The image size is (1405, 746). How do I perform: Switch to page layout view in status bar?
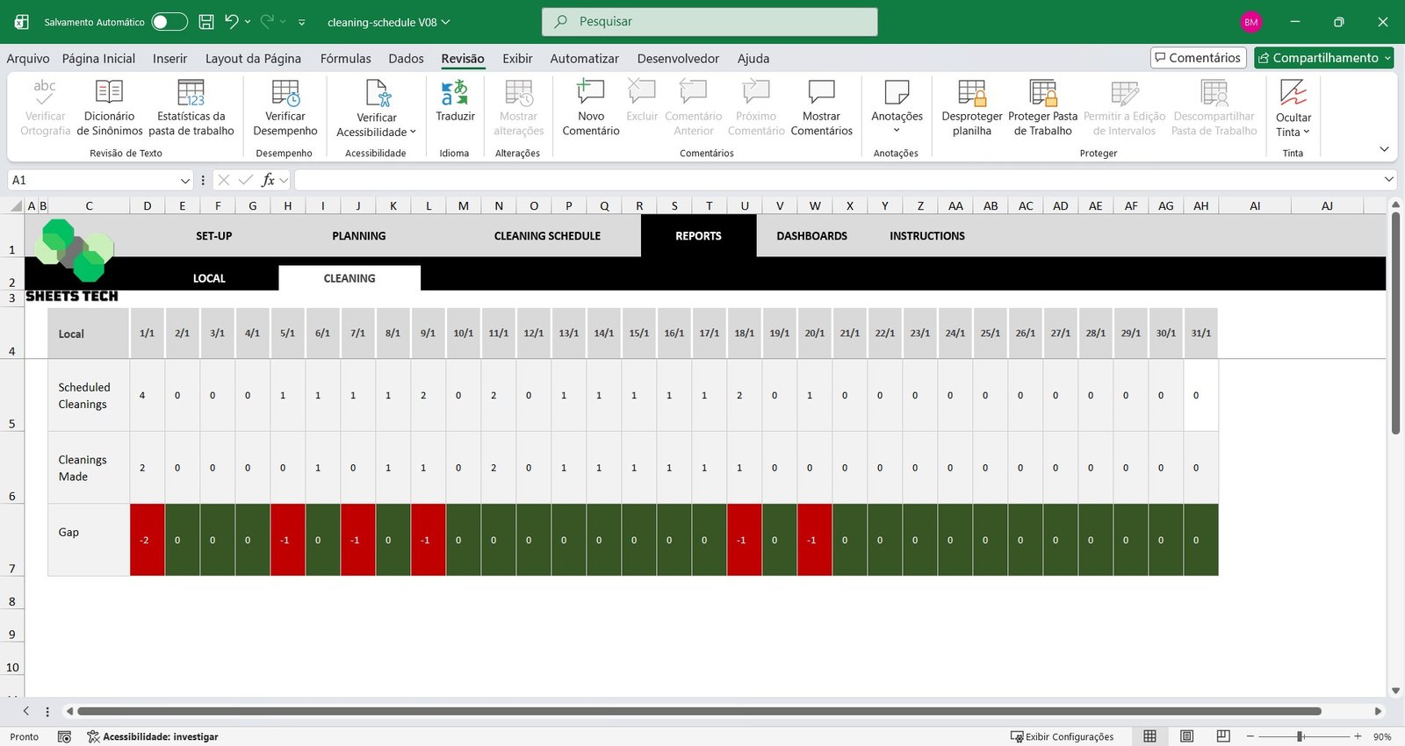pyautogui.click(x=1186, y=736)
